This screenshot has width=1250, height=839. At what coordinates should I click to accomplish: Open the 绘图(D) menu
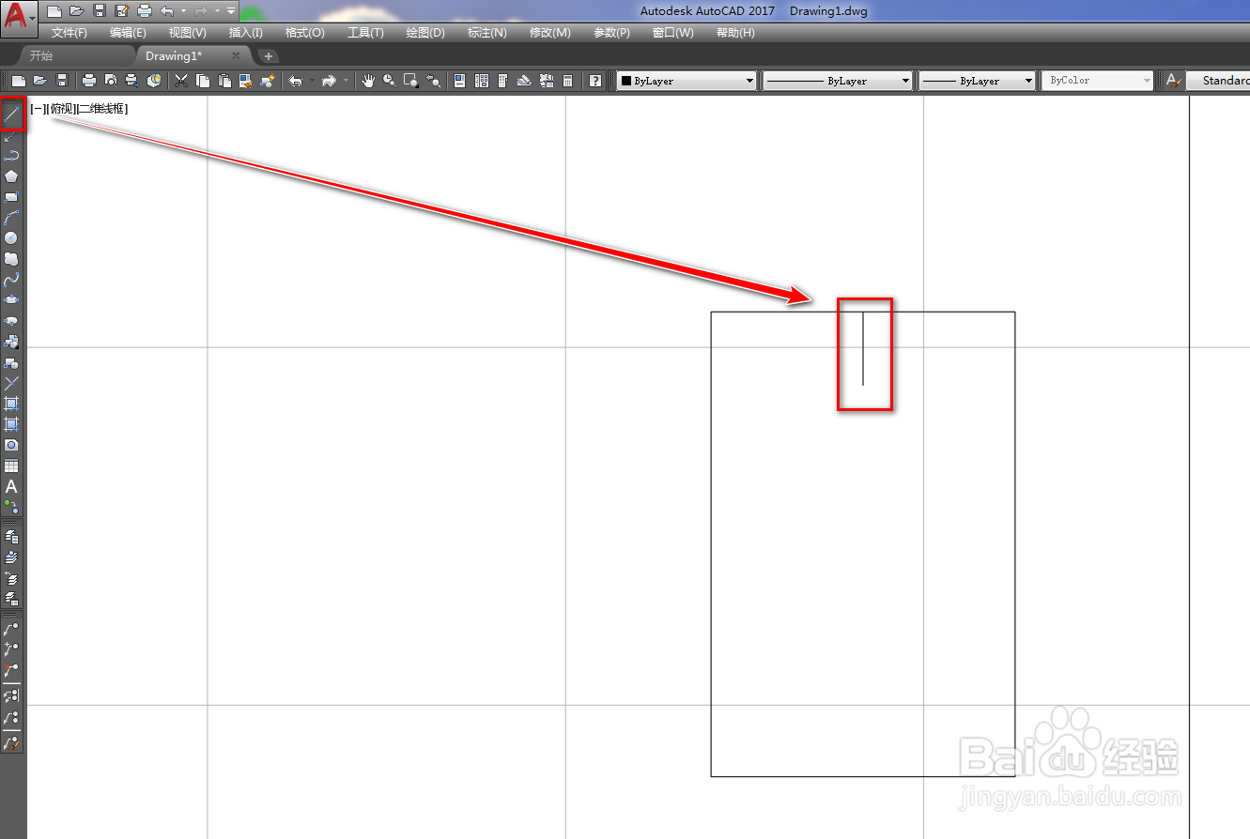(x=425, y=33)
